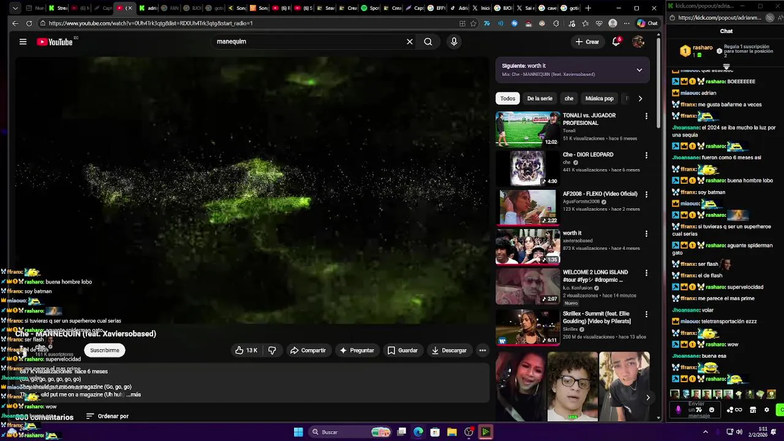The height and width of the screenshot is (441, 784).
Task: Select the che filter chip
Action: 569,99
